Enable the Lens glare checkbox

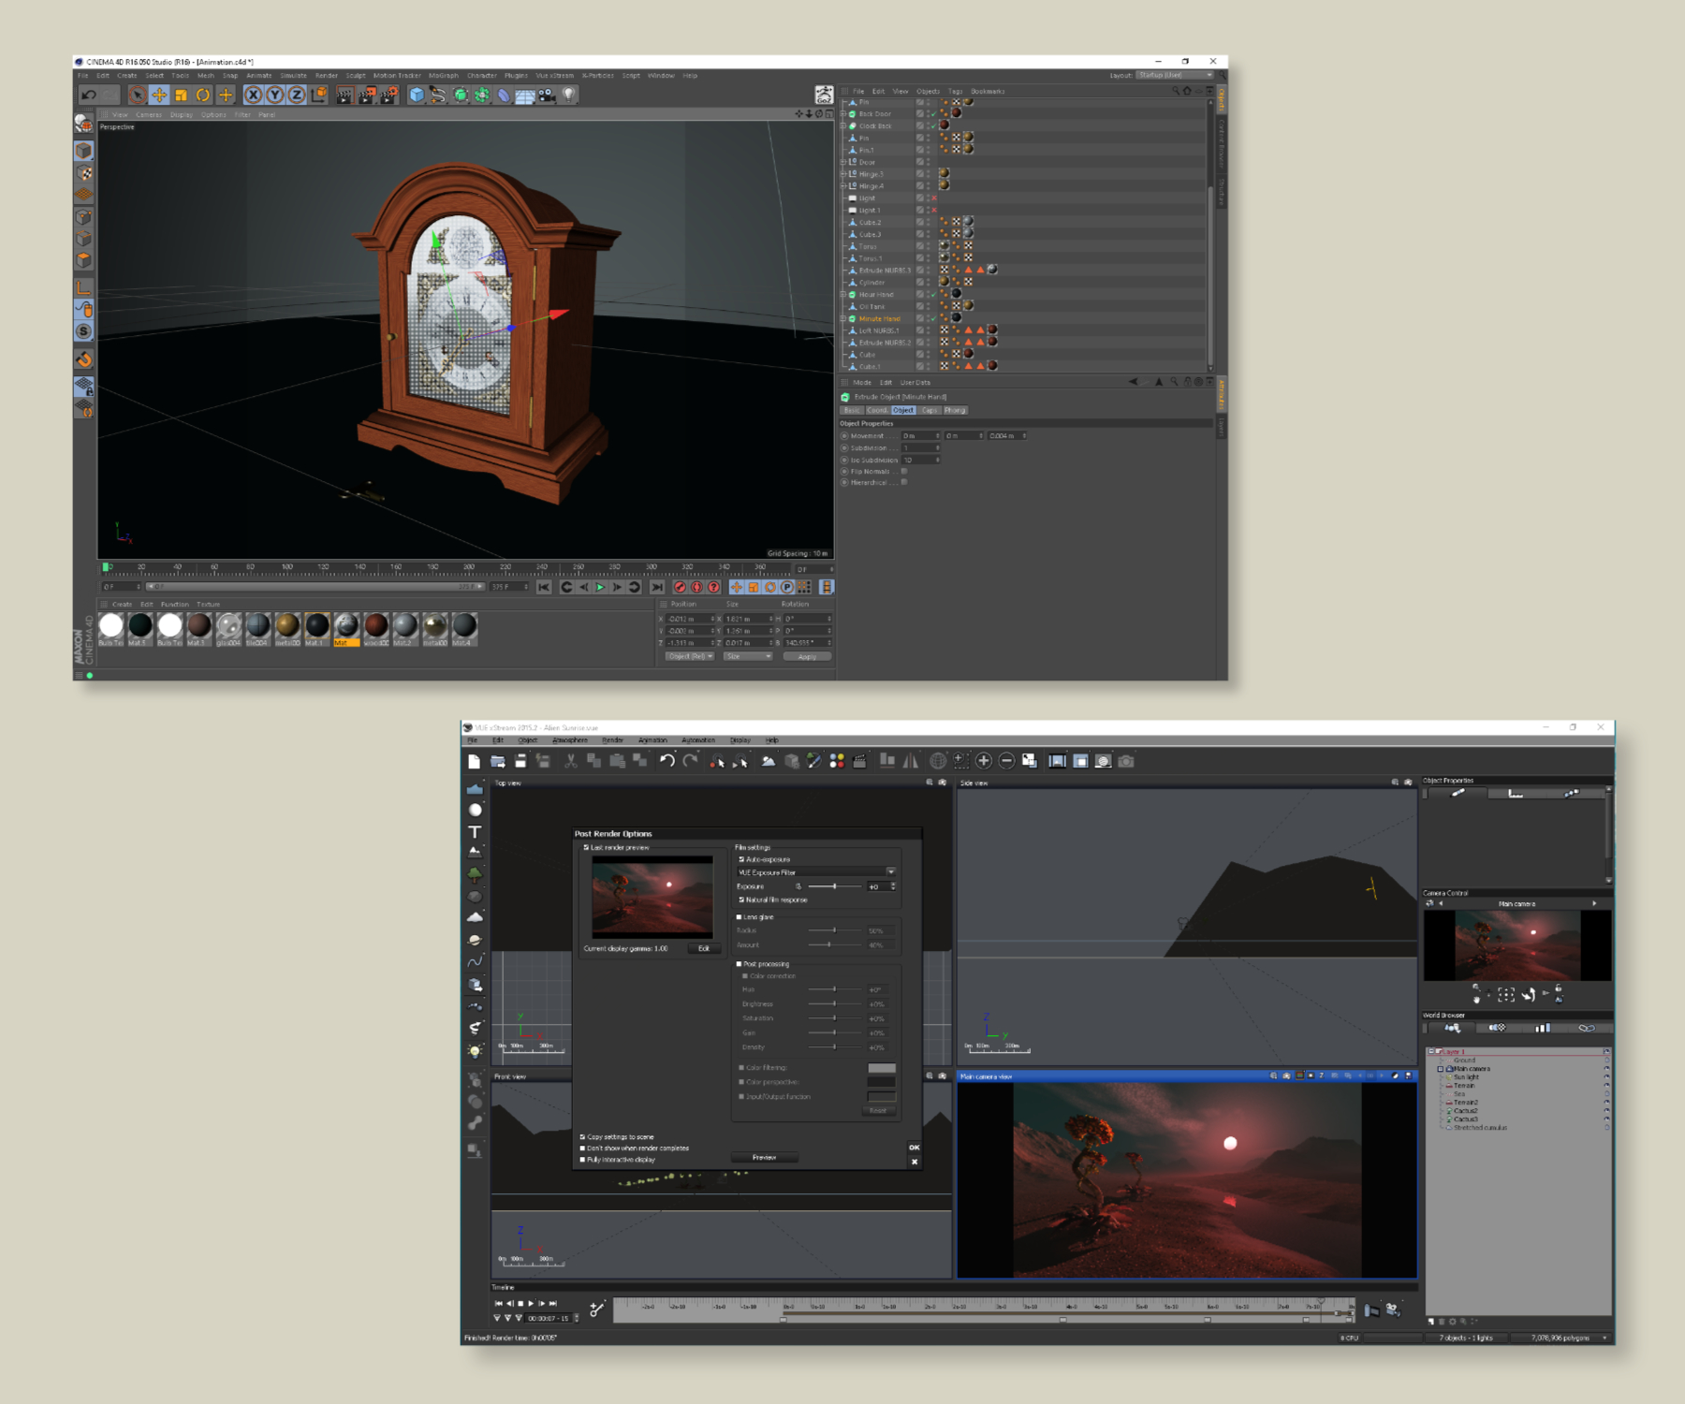(x=740, y=917)
